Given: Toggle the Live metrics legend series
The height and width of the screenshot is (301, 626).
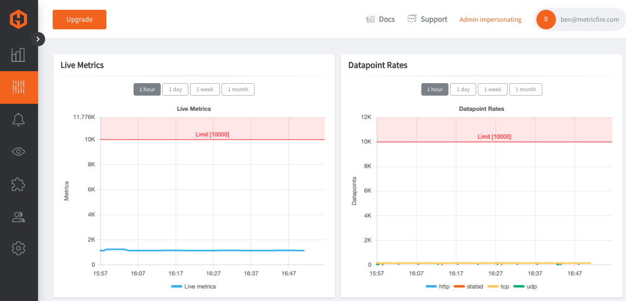Looking at the screenshot, I should click(193, 286).
